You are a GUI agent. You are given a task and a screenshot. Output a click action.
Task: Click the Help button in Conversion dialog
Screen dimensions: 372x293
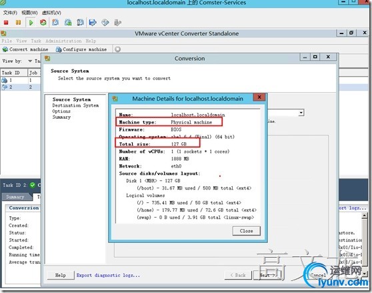61,275
